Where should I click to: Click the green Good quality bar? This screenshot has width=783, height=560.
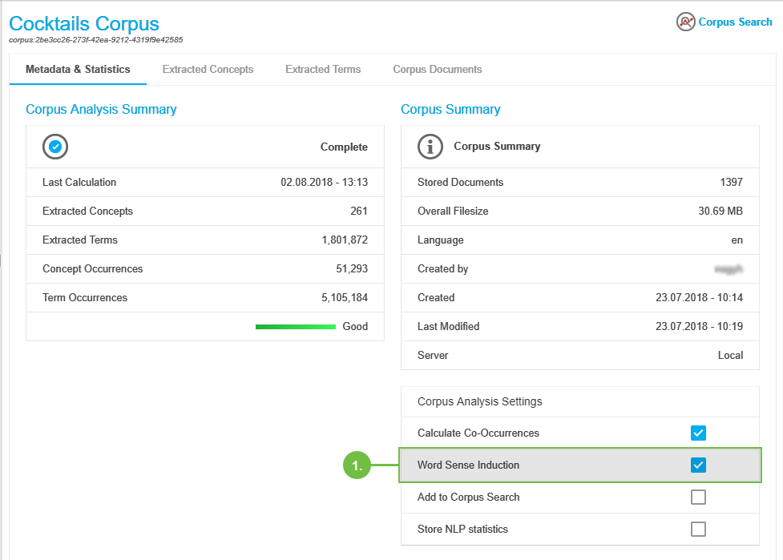coord(295,327)
